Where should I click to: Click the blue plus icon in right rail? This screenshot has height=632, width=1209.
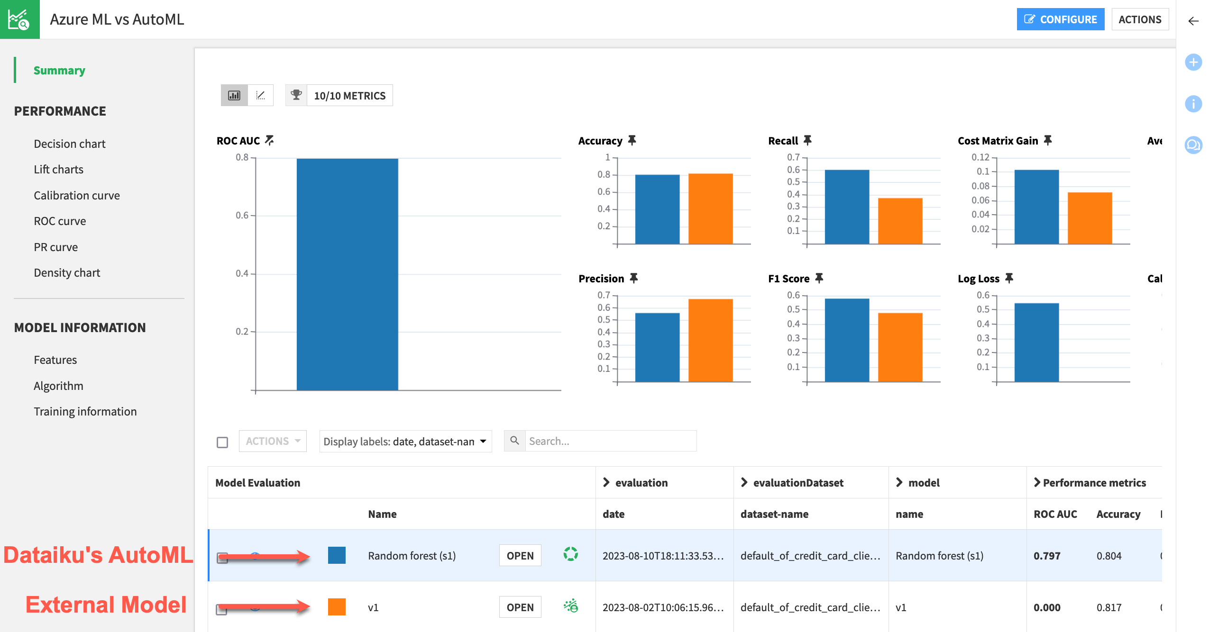tap(1193, 62)
